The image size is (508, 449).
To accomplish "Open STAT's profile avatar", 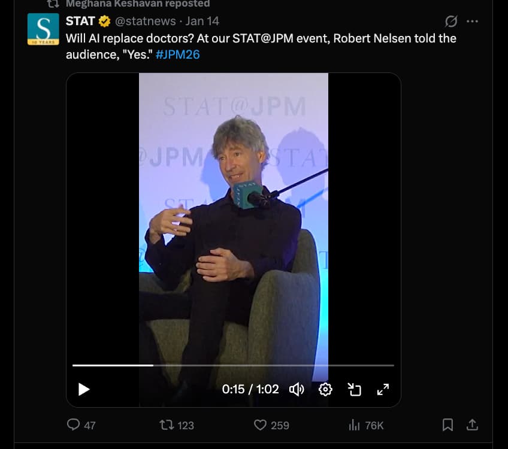I will (x=43, y=29).
